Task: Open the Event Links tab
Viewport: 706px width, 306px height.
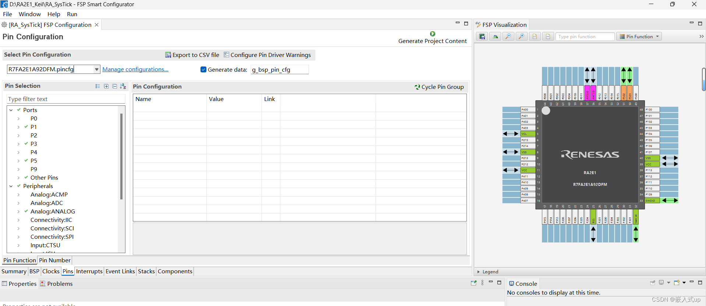Action: tap(120, 271)
